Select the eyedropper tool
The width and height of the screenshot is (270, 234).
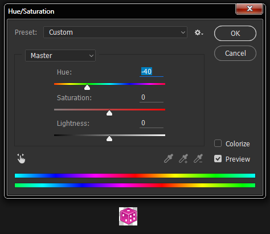click(x=169, y=158)
